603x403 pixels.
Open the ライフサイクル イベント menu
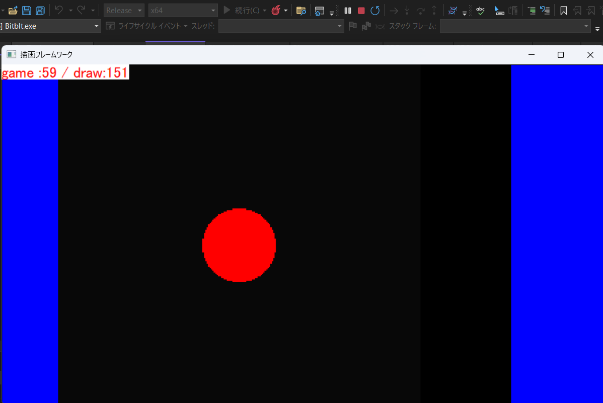coord(147,26)
